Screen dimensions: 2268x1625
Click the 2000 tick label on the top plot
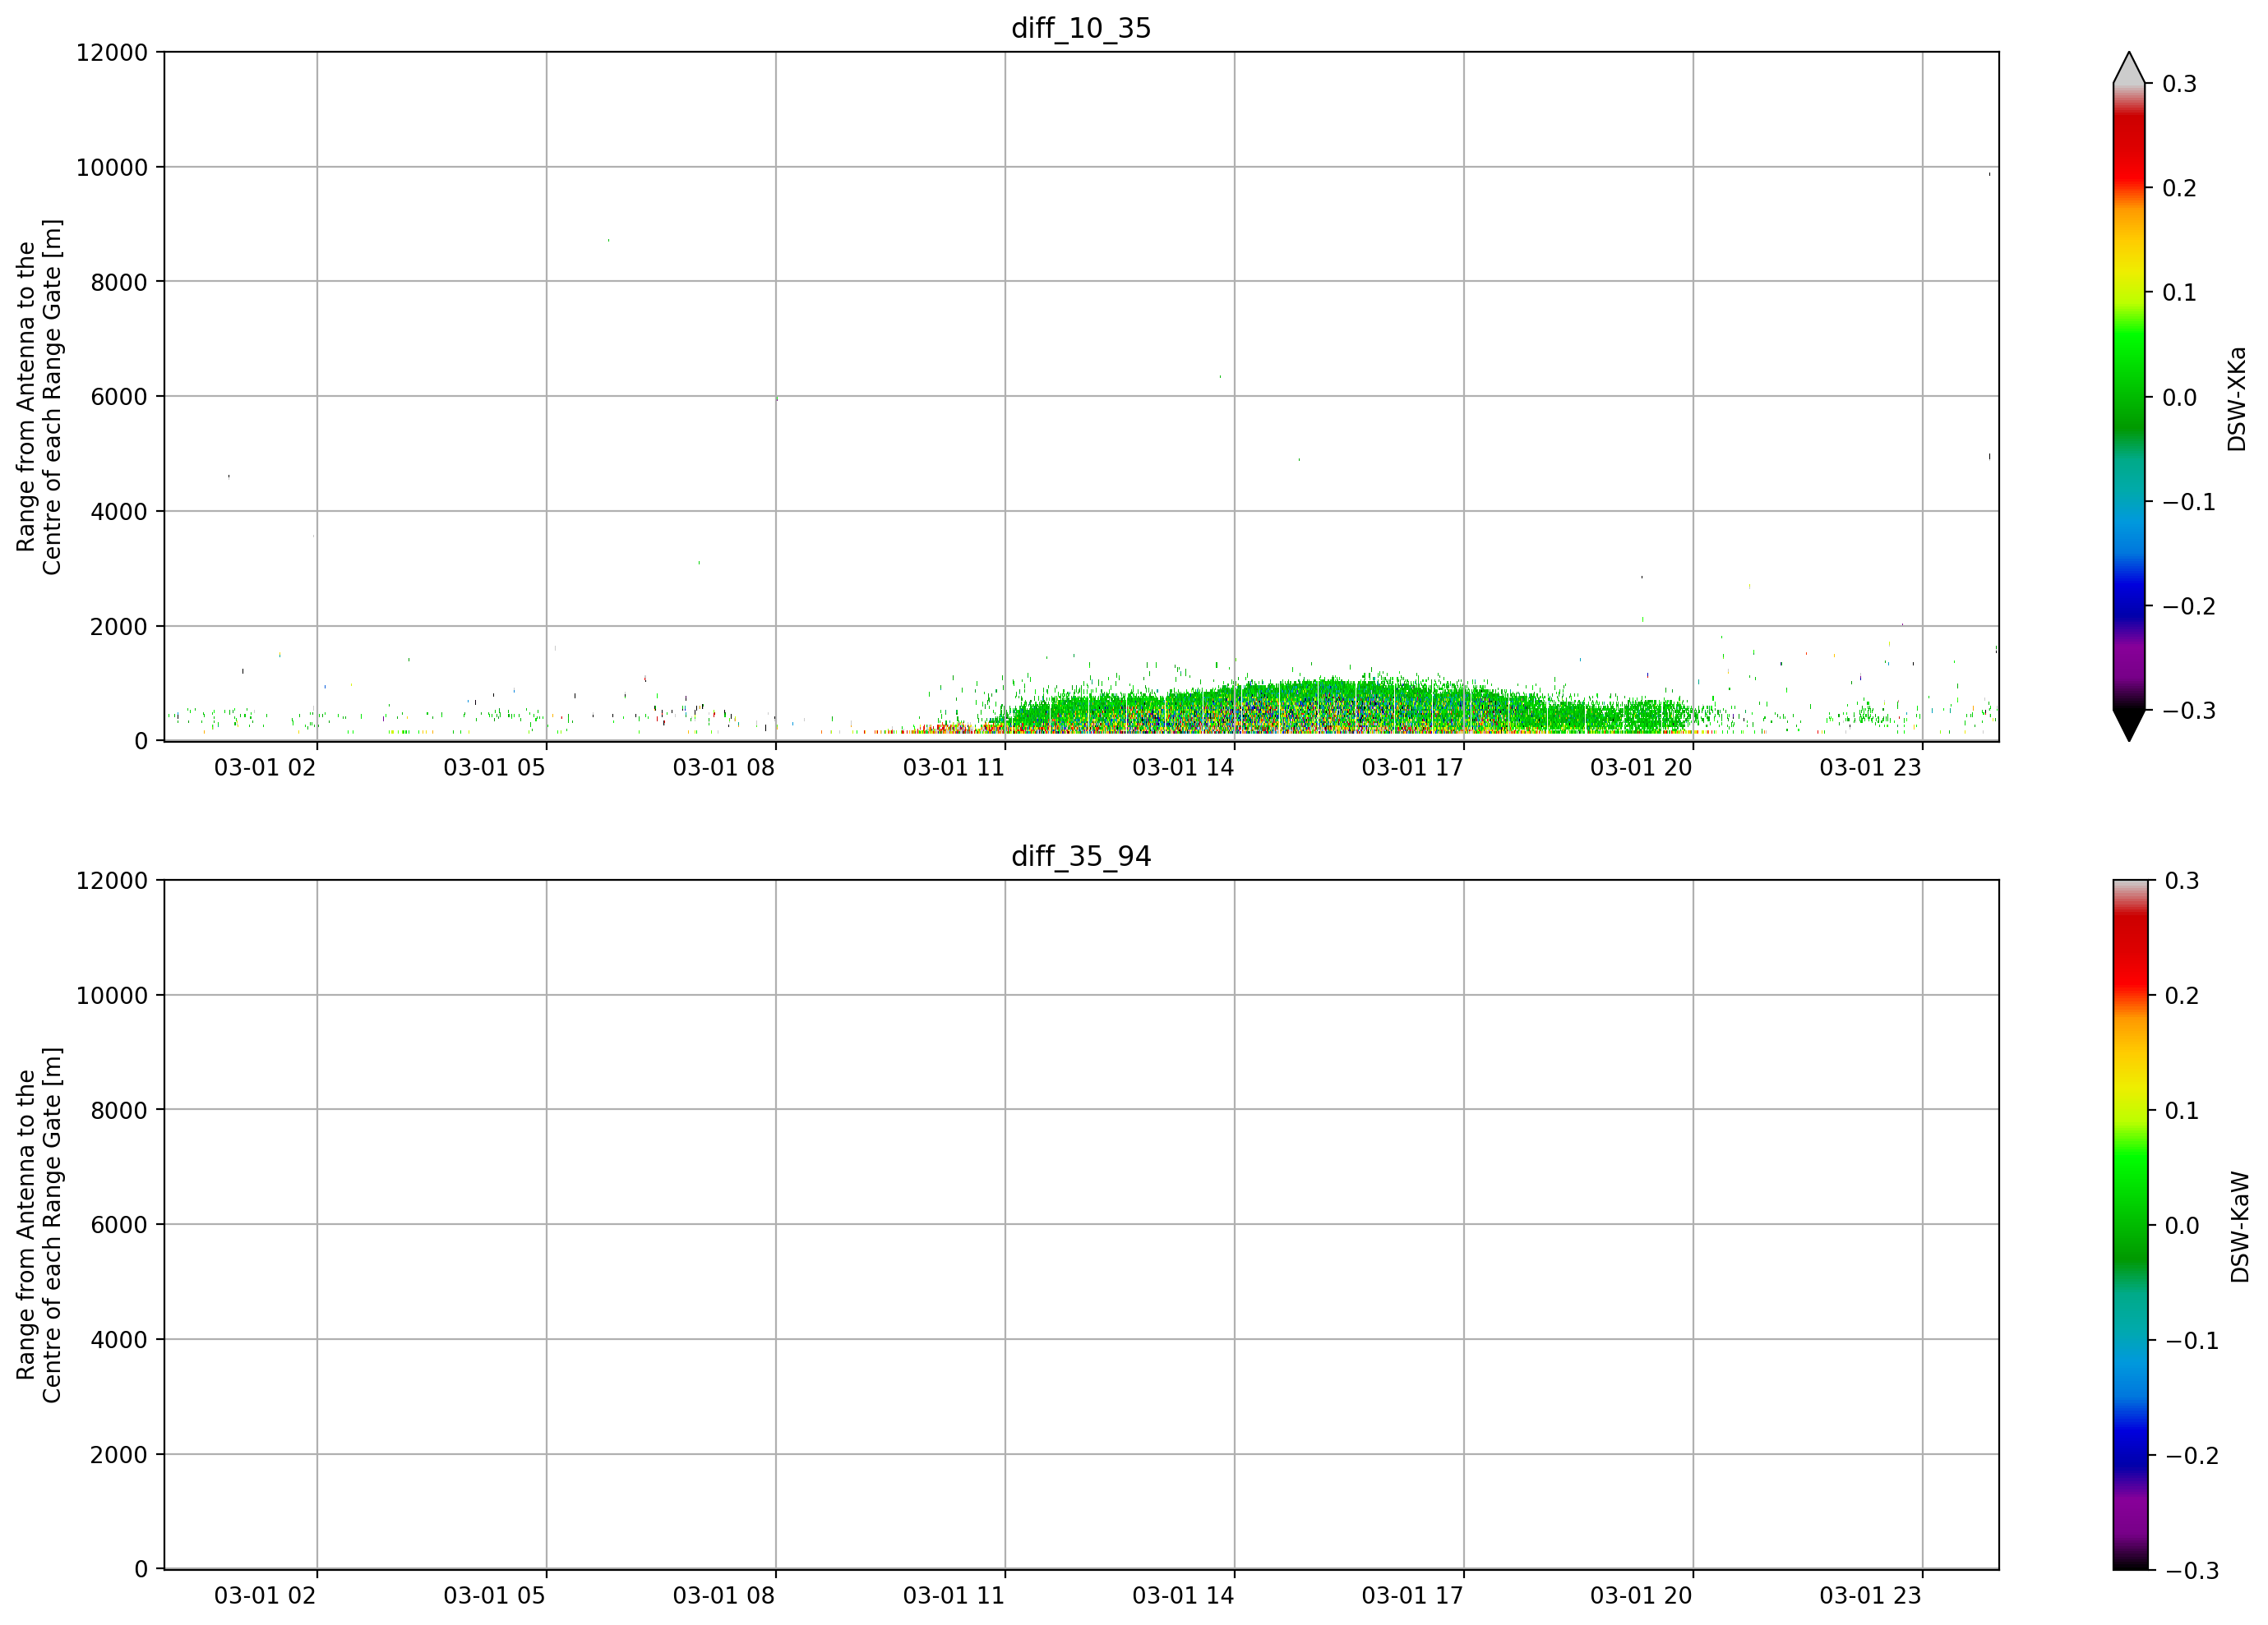point(119,627)
